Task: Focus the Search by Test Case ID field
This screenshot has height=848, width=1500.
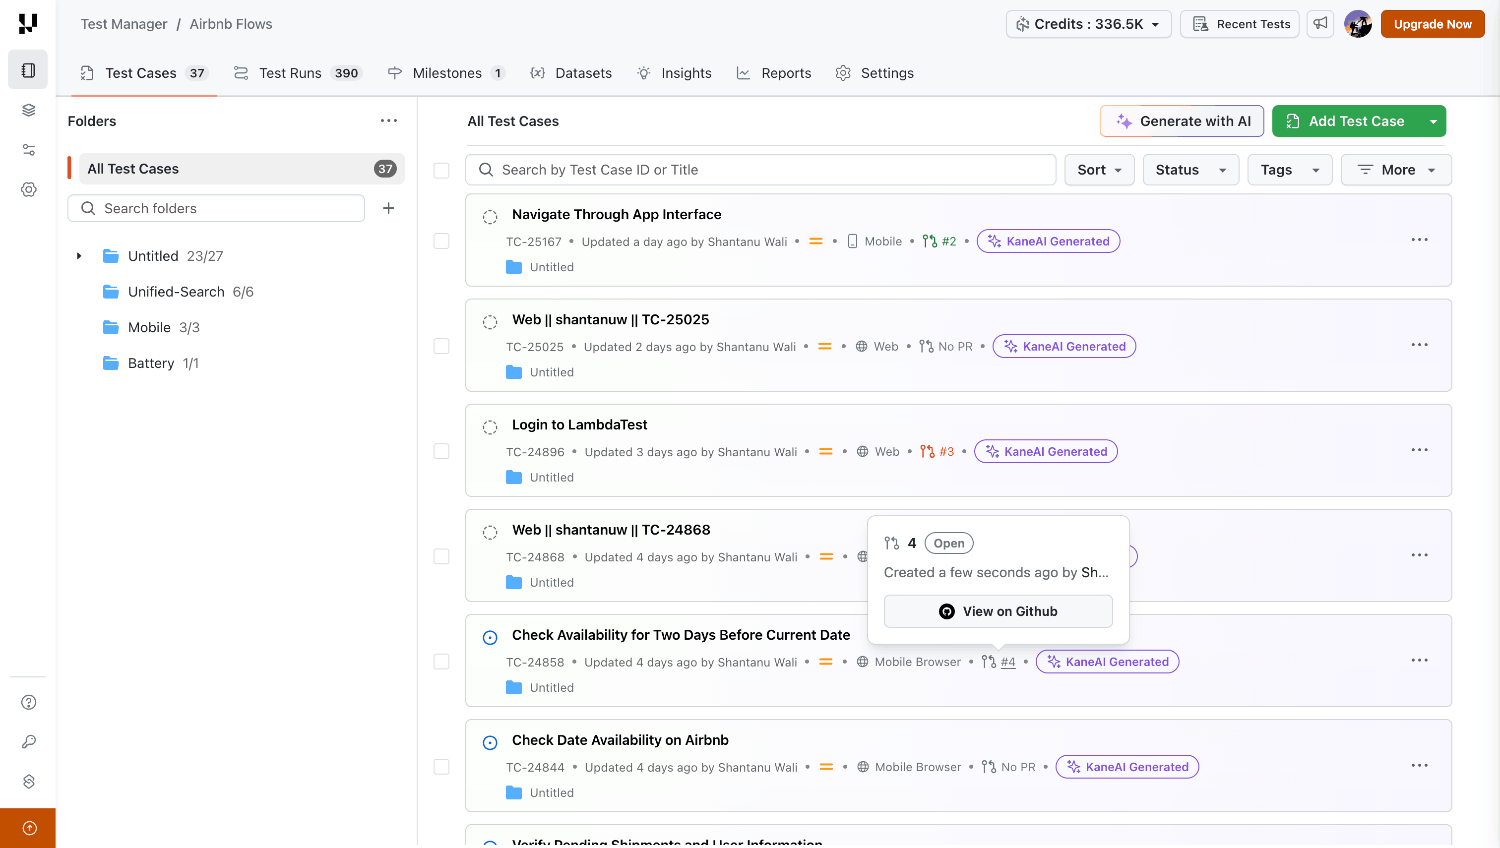Action: click(760, 170)
